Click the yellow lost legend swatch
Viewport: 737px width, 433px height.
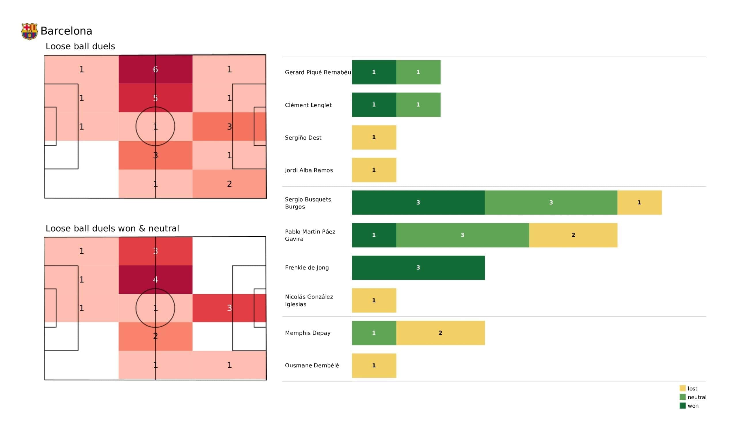point(683,388)
